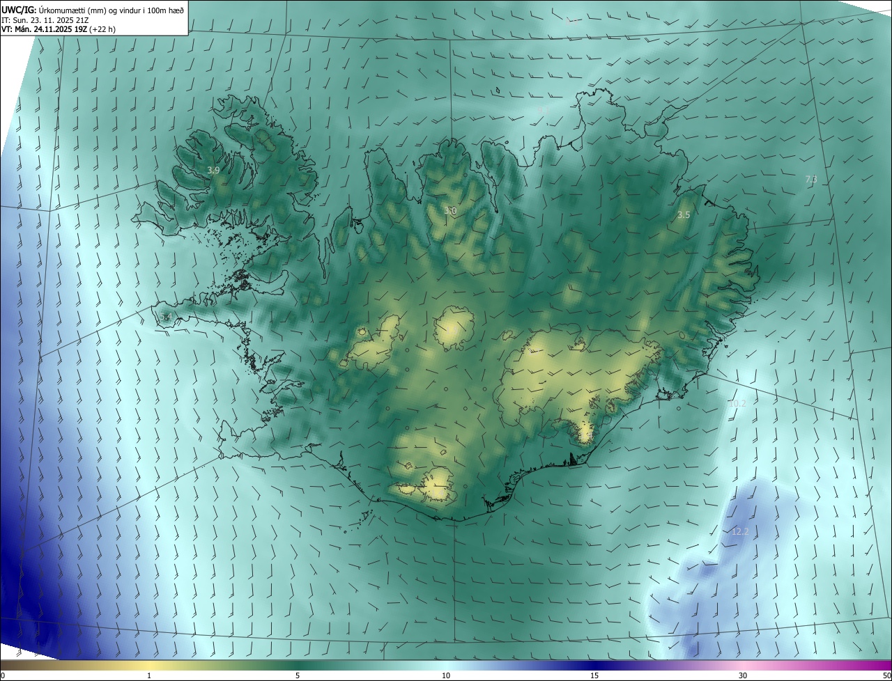This screenshot has width=892, height=681.
Task: Click the 3.9 value over the Westfjords
Action: point(214,170)
